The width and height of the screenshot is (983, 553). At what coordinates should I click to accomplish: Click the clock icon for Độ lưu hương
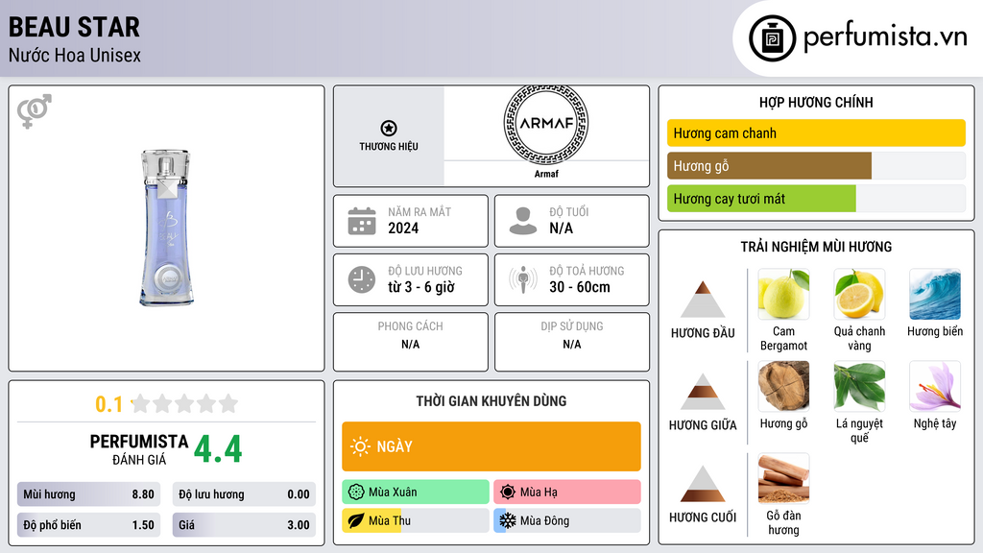[x=362, y=279]
